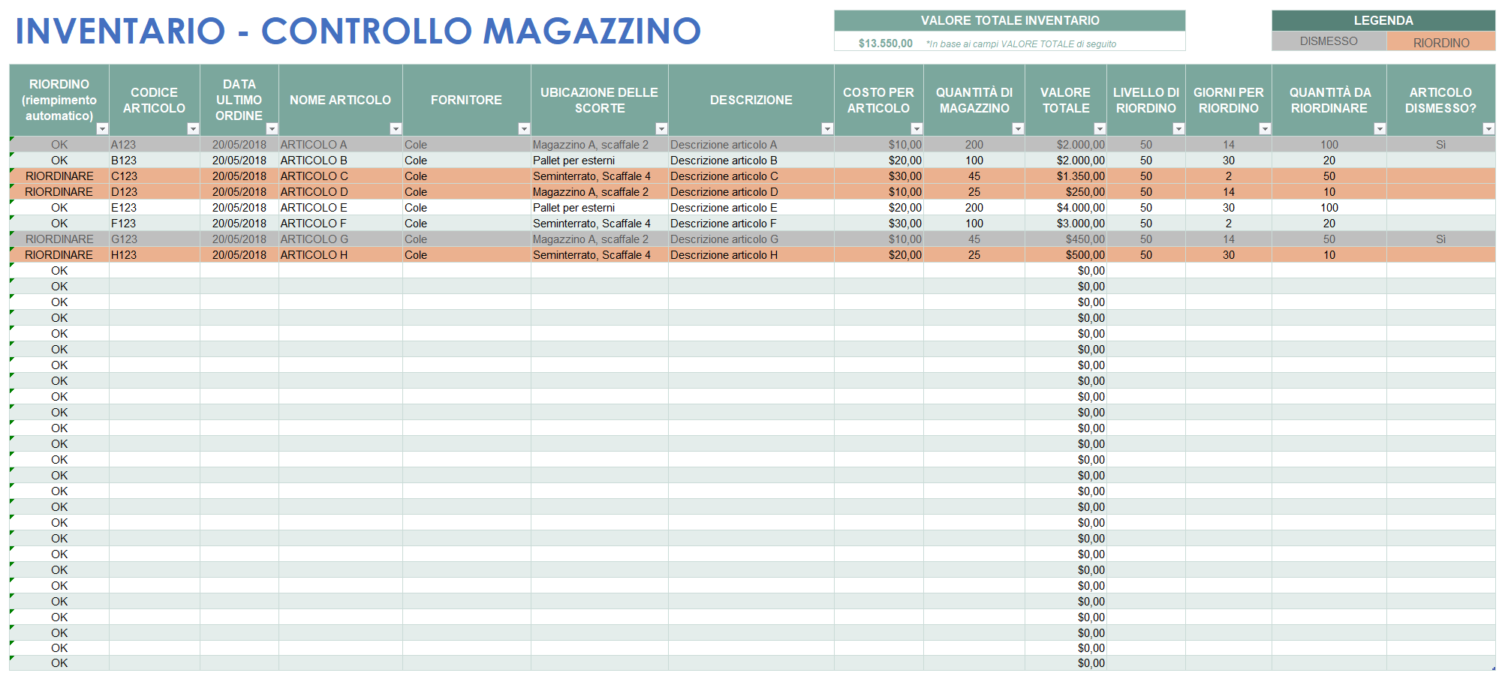Image resolution: width=1505 pixels, height=679 pixels.
Task: Select days per reorder 2 in row F123
Action: click(x=1228, y=223)
